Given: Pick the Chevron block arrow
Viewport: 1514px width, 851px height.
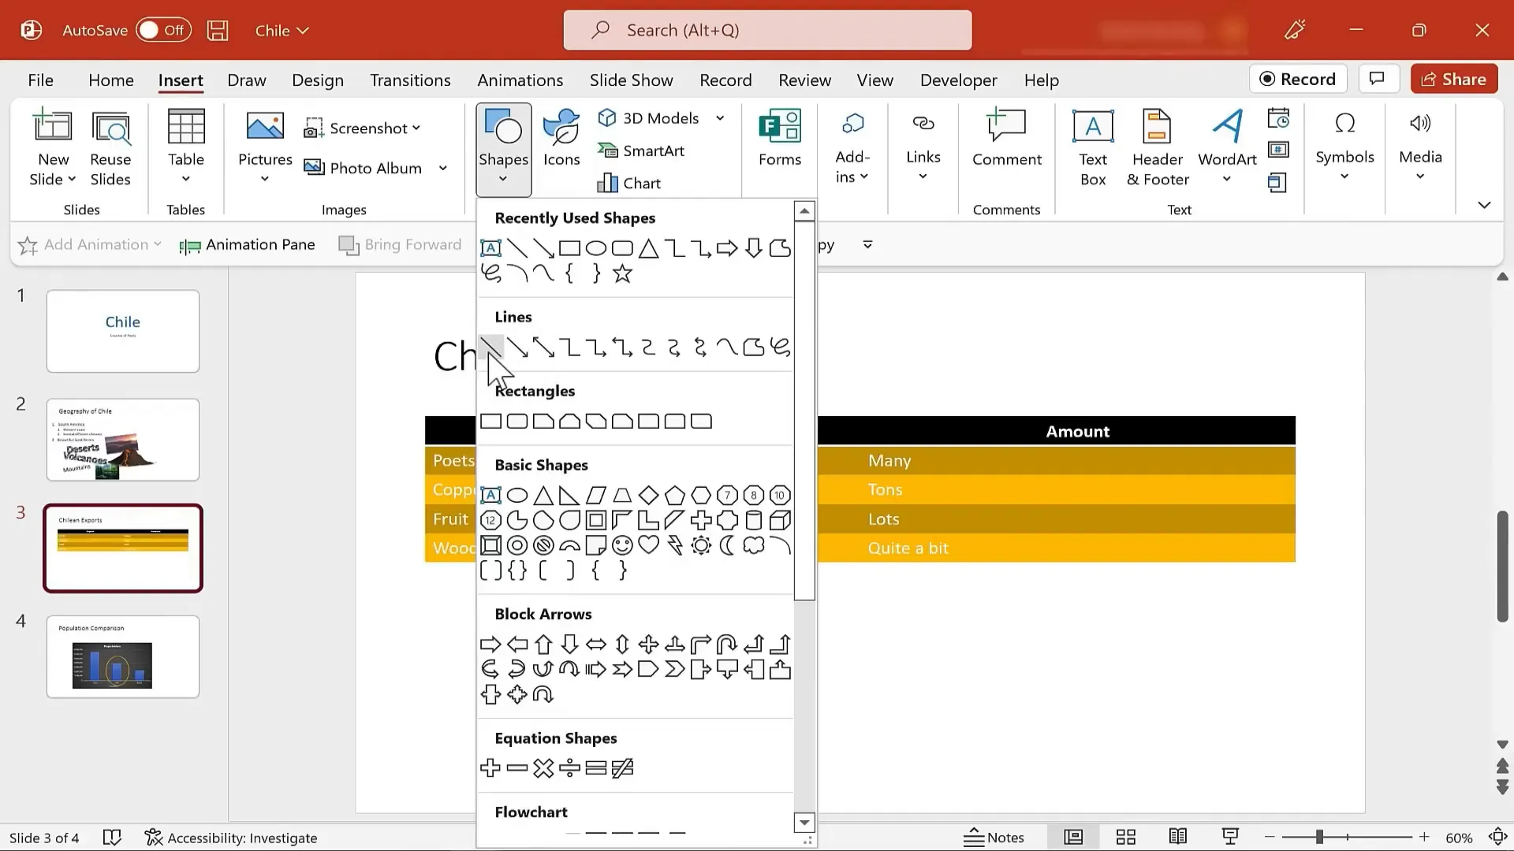Looking at the screenshot, I should [x=675, y=669].
